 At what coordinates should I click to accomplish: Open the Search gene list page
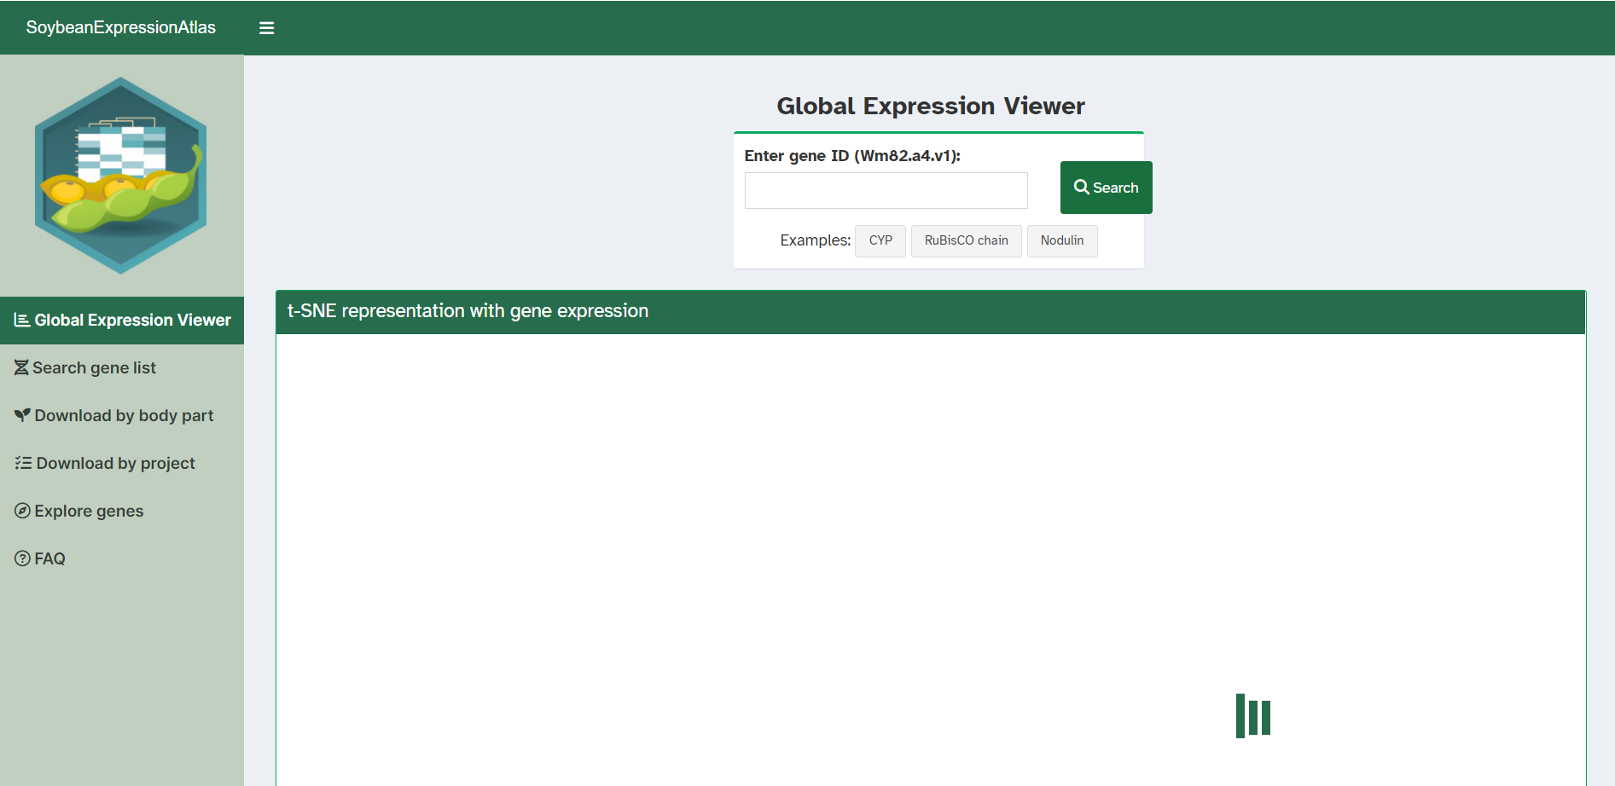pyautogui.click(x=94, y=367)
